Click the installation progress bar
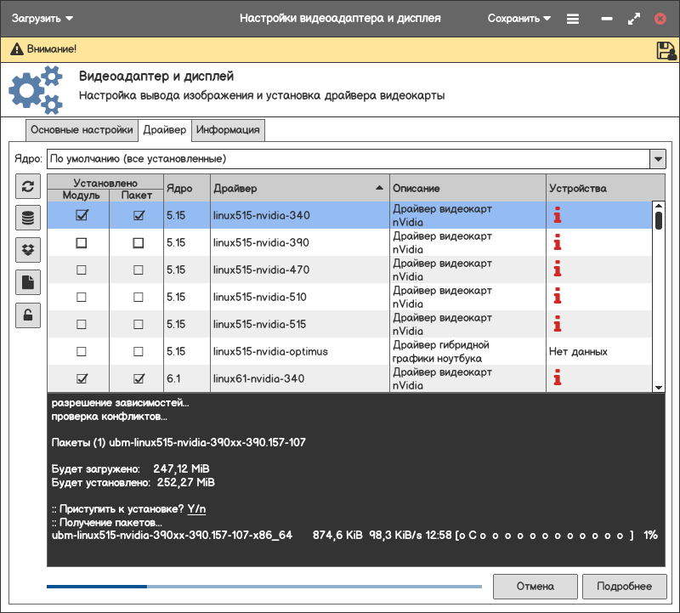 (263, 586)
